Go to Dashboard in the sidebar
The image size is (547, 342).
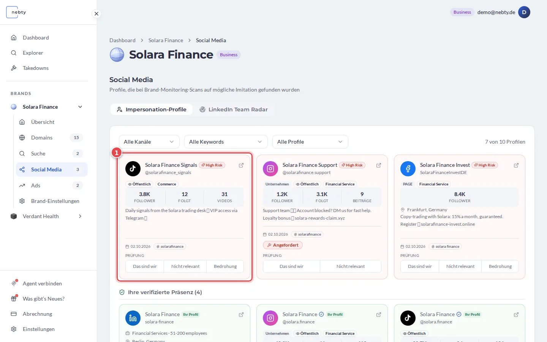pyautogui.click(x=47, y=38)
